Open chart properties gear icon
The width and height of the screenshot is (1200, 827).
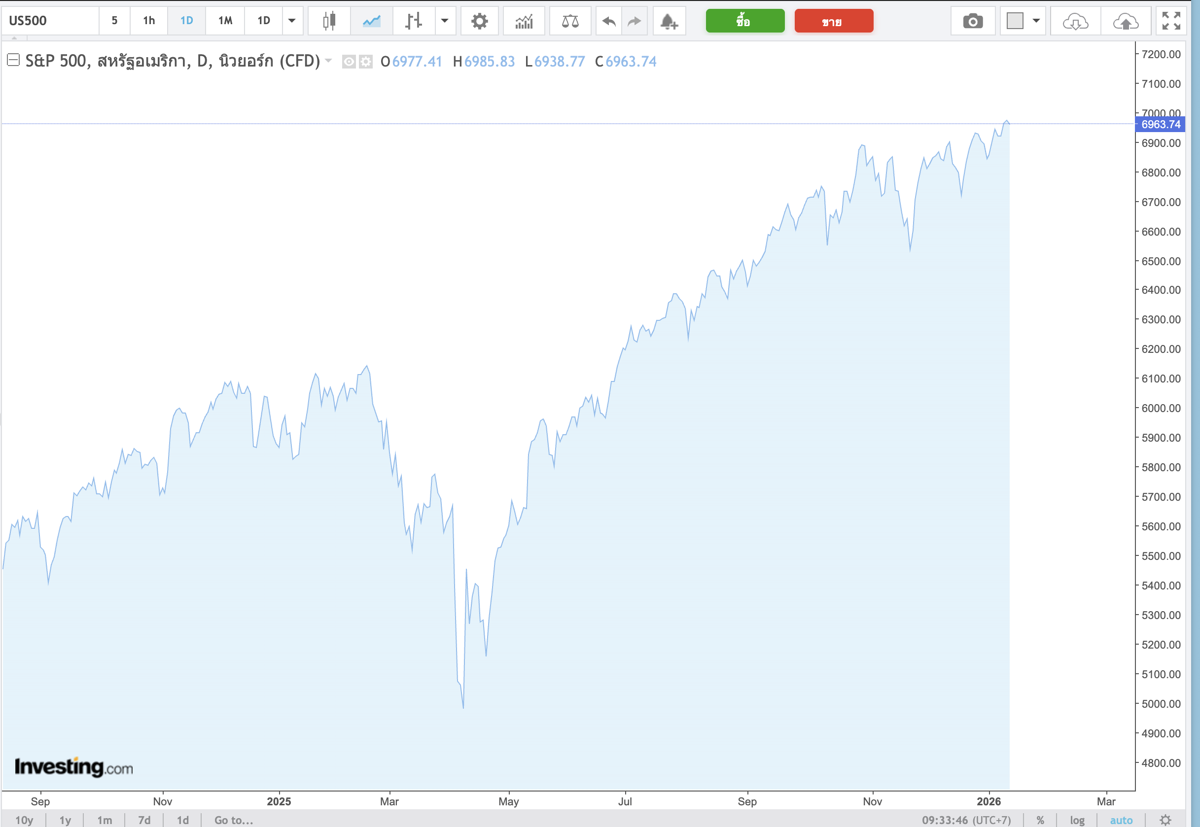[x=479, y=21]
